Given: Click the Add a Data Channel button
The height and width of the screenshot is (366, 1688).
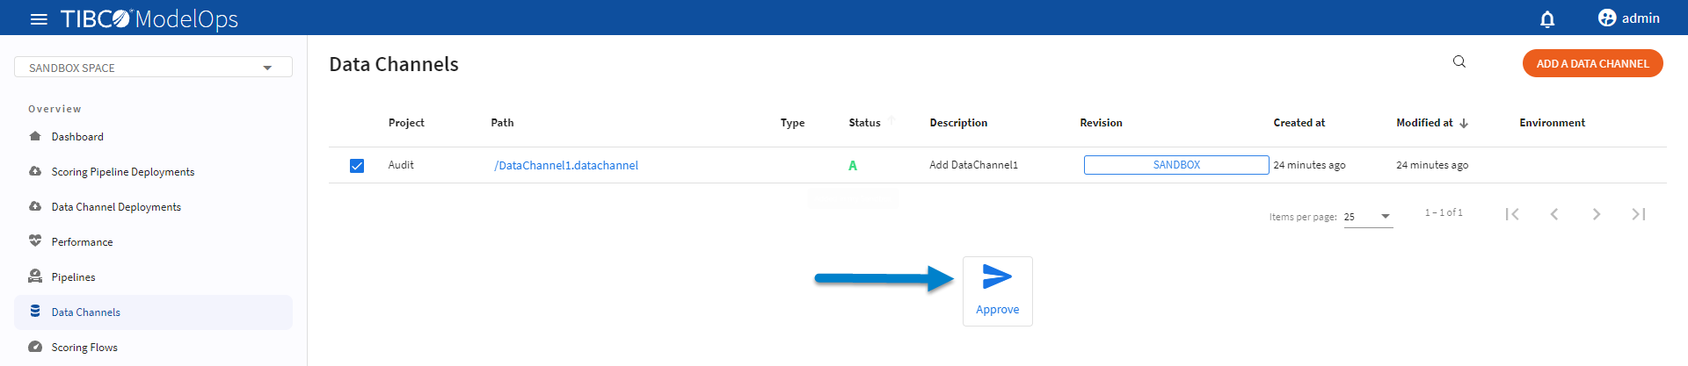Looking at the screenshot, I should [1592, 63].
